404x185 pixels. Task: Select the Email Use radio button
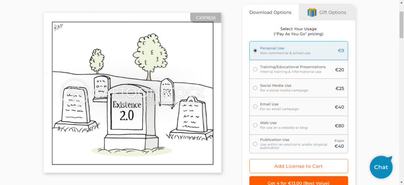click(255, 107)
